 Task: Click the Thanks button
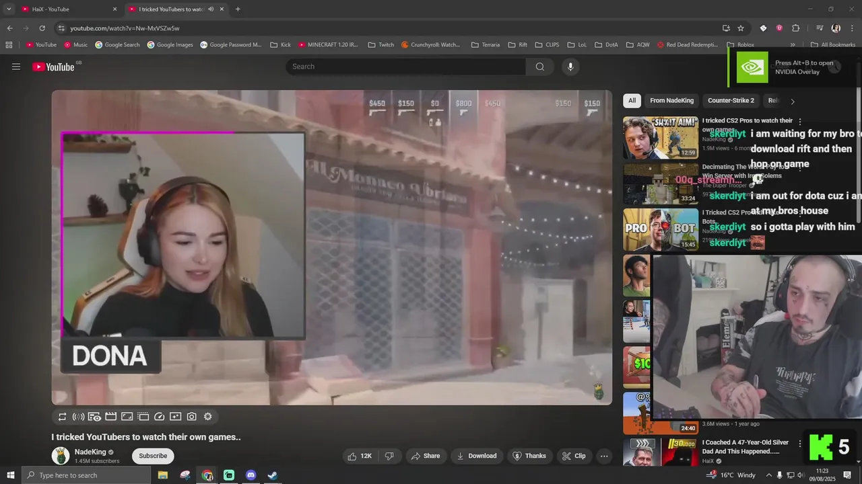[x=529, y=456]
